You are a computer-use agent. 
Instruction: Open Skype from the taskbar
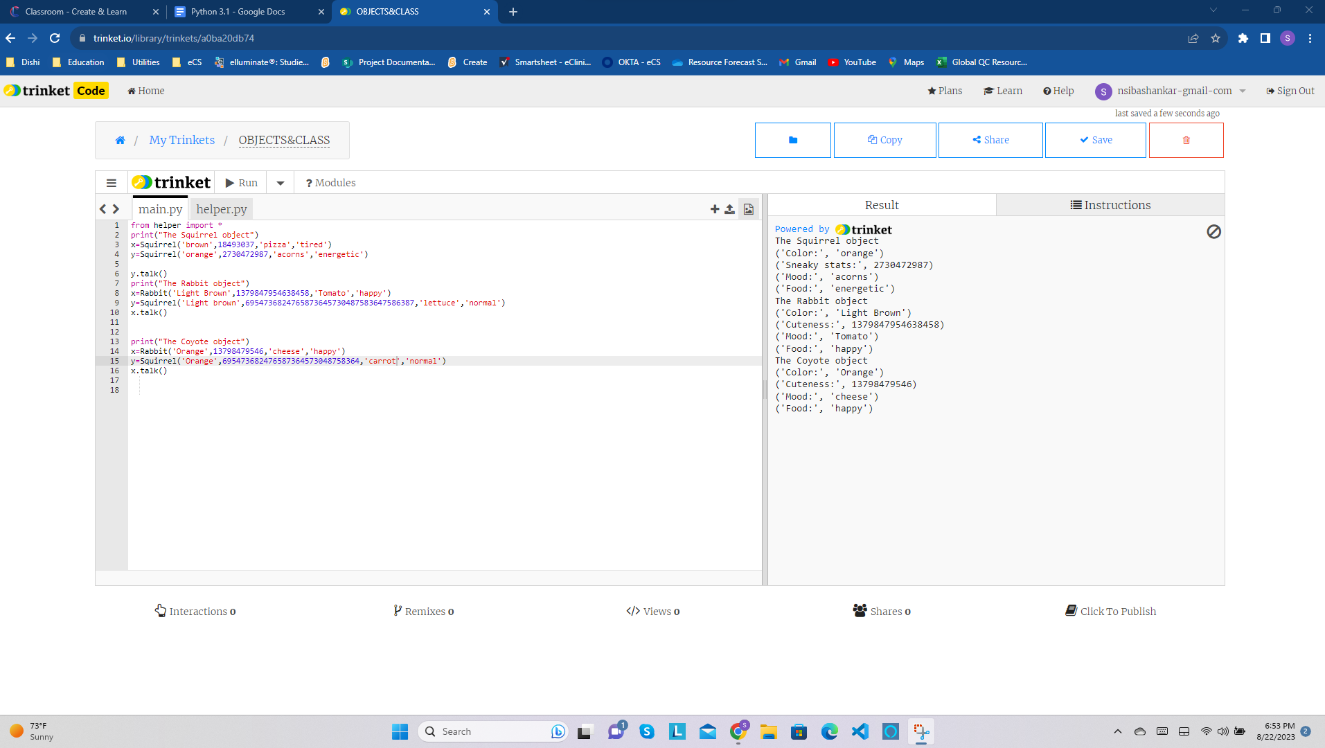tap(647, 731)
